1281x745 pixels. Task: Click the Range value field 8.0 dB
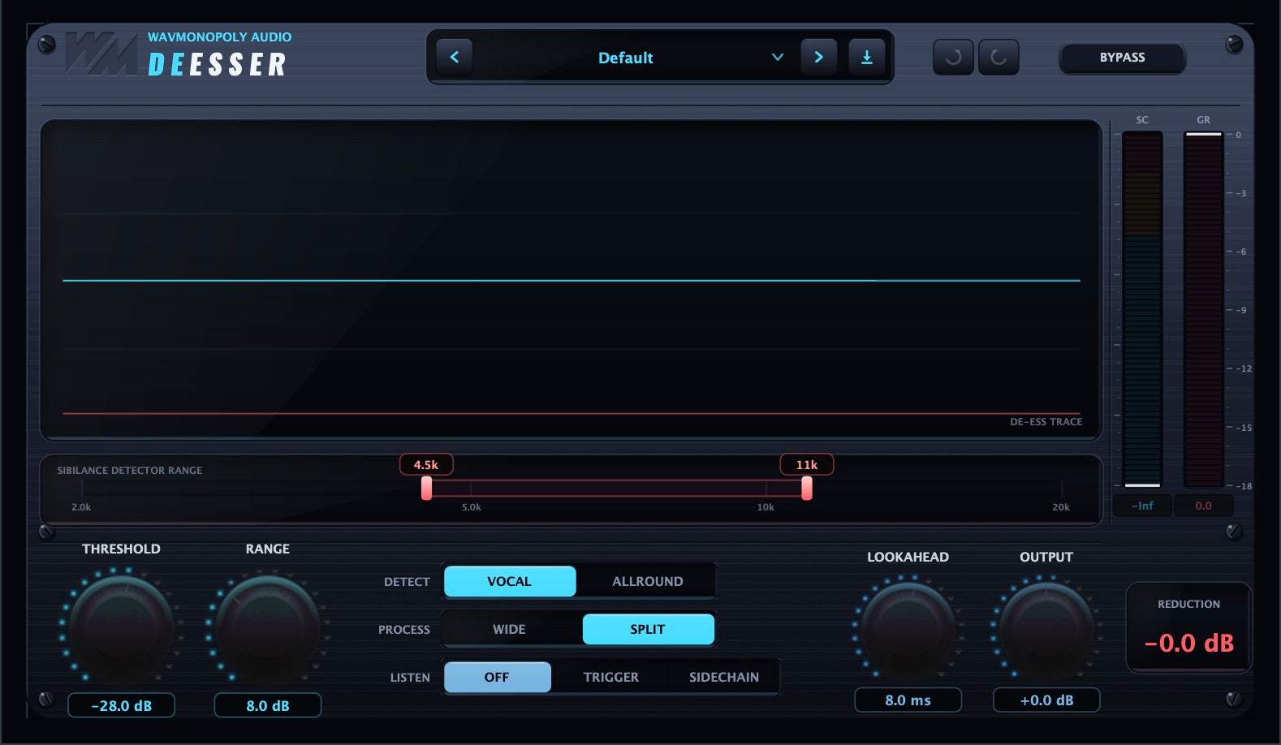click(268, 705)
